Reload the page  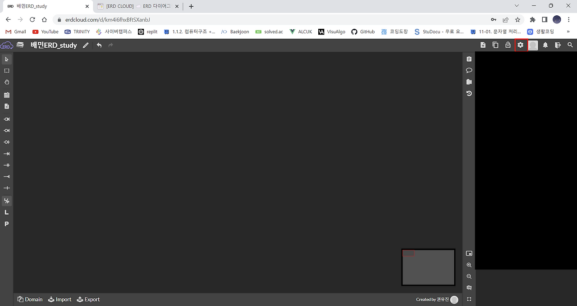tap(32, 20)
